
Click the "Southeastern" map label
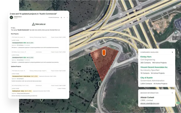point(116,111)
